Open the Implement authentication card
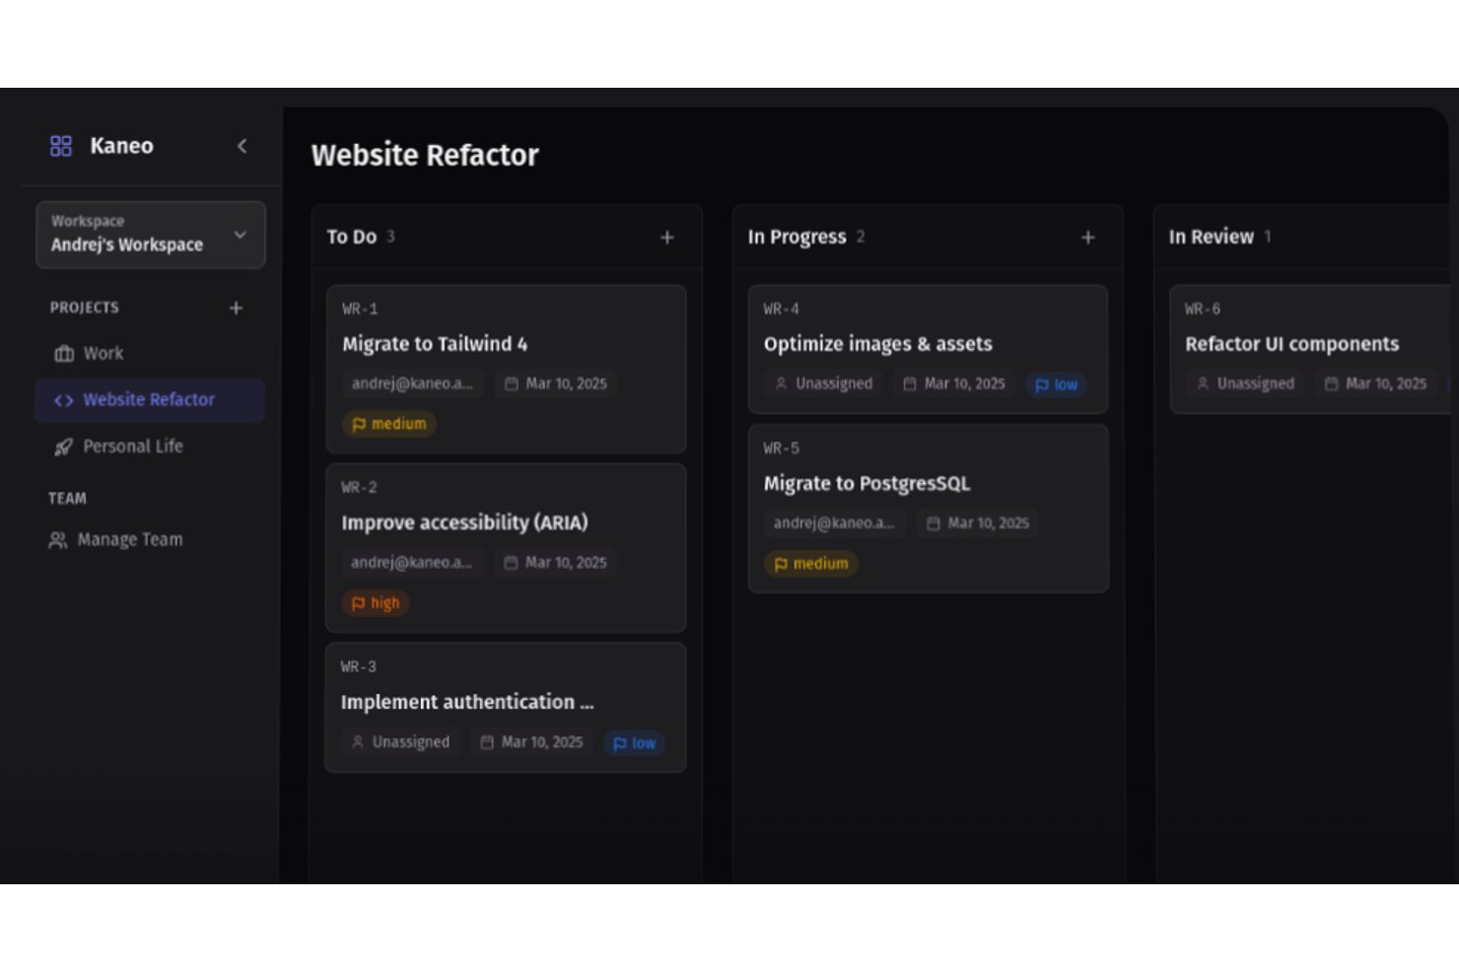The height and width of the screenshot is (973, 1459). click(506, 707)
